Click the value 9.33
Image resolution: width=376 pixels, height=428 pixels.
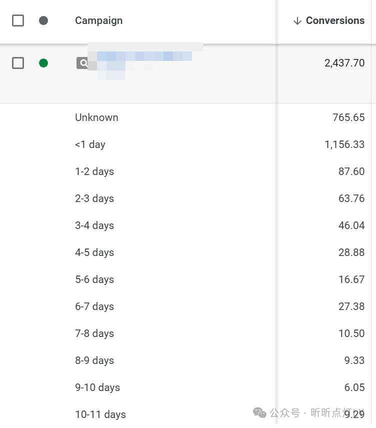point(354,360)
